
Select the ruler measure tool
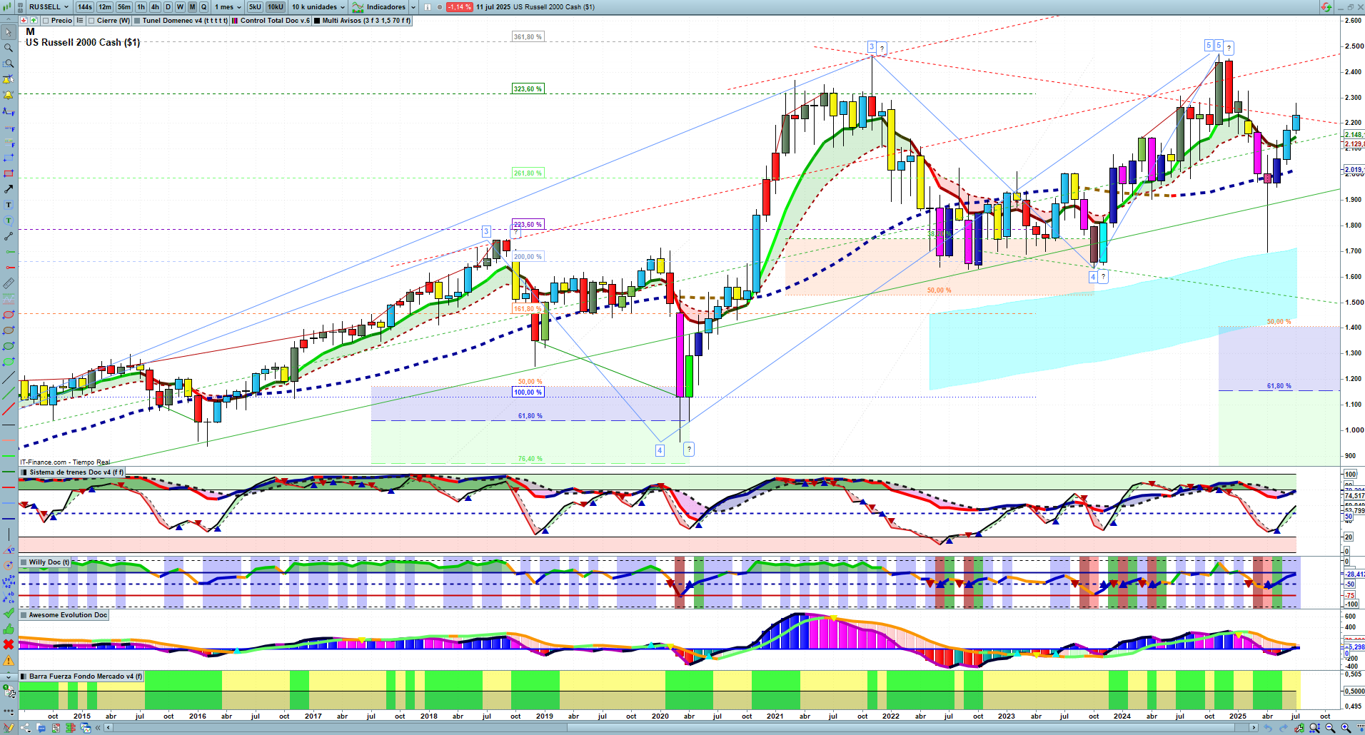(9, 283)
